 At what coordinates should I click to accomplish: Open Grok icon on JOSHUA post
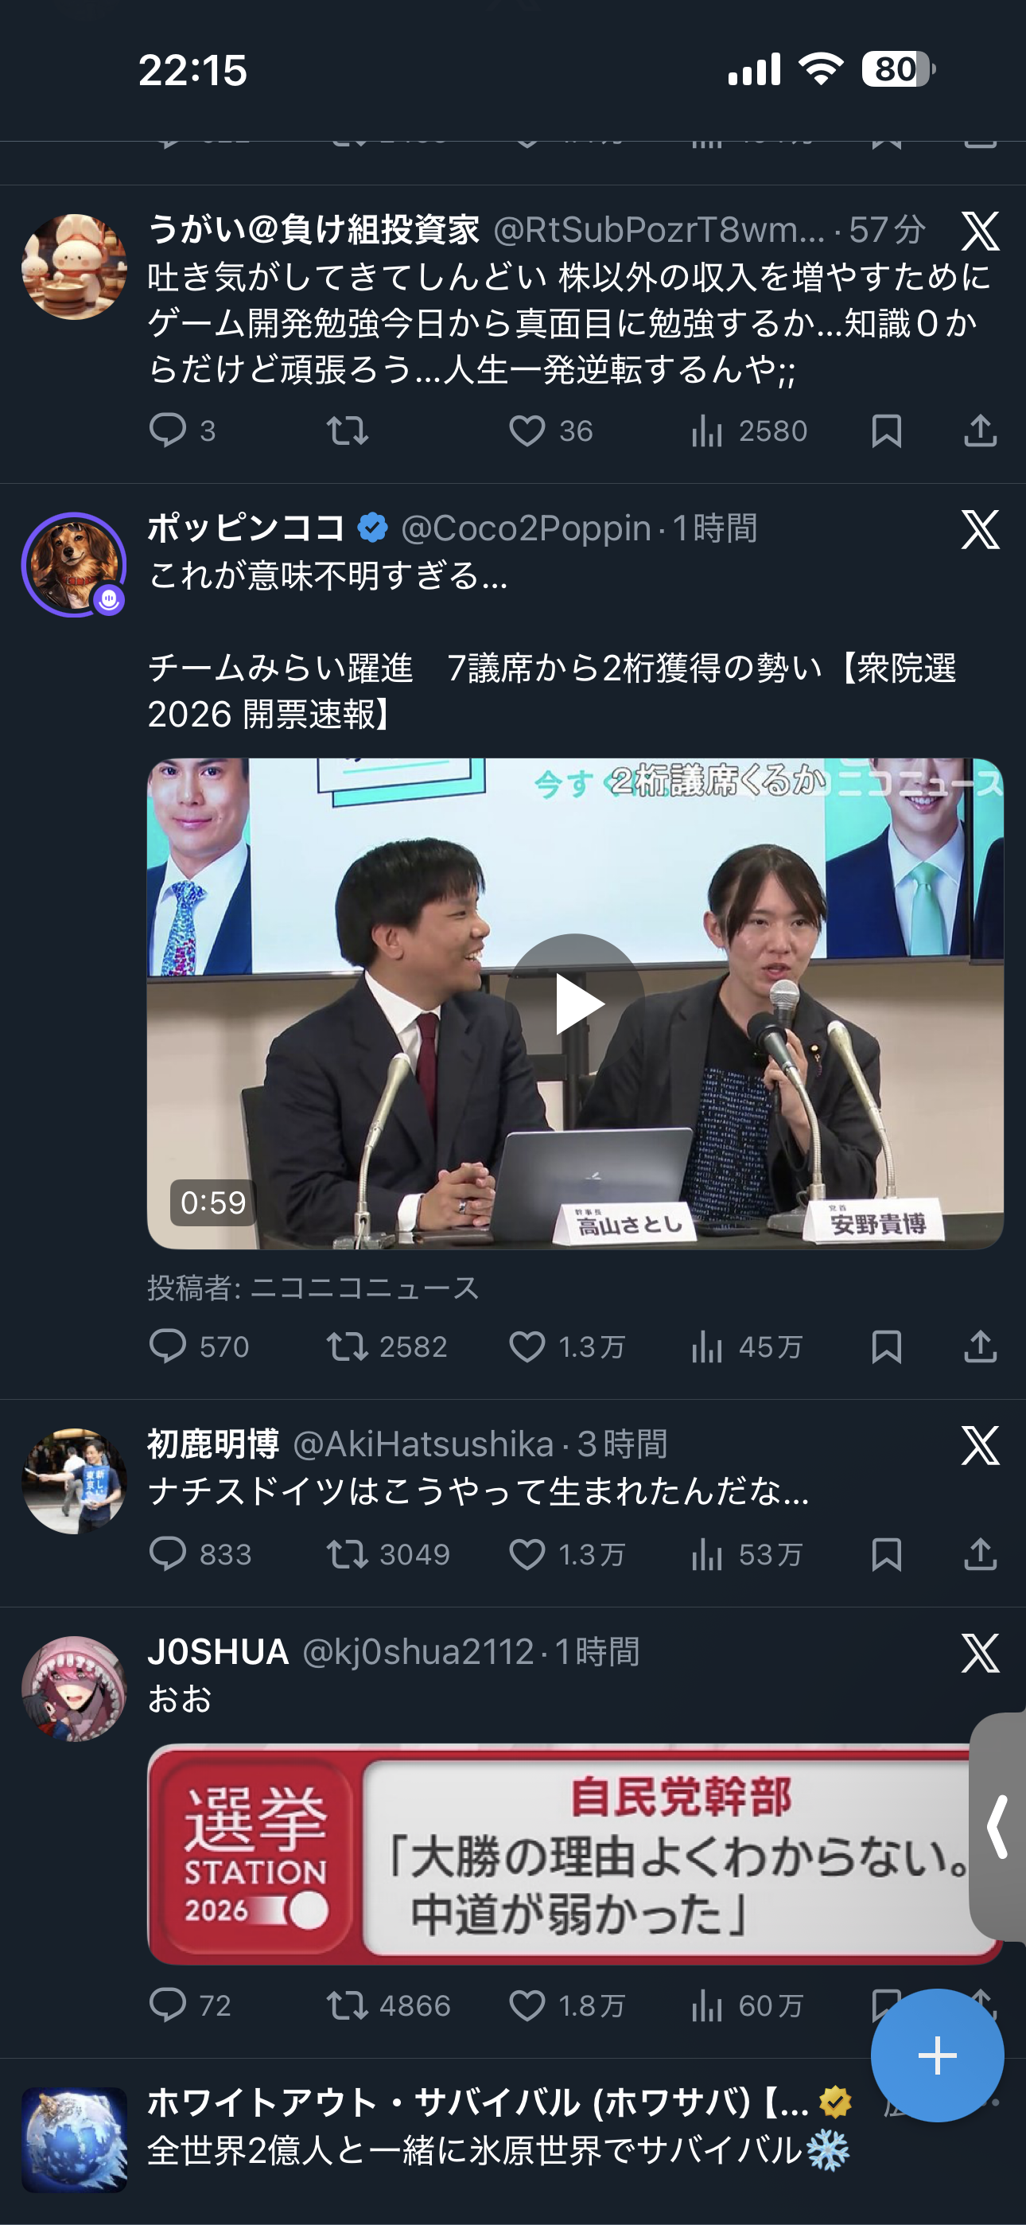click(980, 1653)
